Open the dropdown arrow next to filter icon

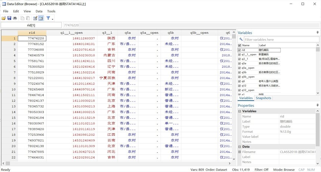53,19
